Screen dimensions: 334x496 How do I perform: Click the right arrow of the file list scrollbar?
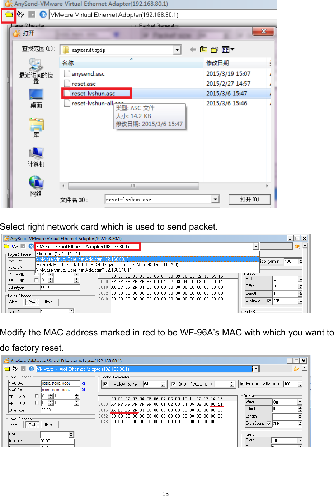coord(267,186)
